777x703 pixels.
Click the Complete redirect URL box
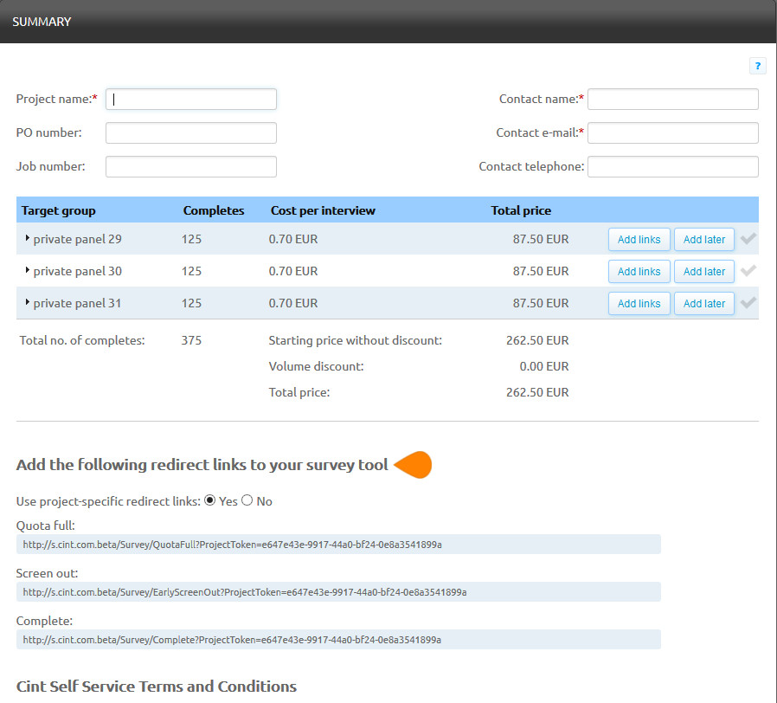coord(338,640)
